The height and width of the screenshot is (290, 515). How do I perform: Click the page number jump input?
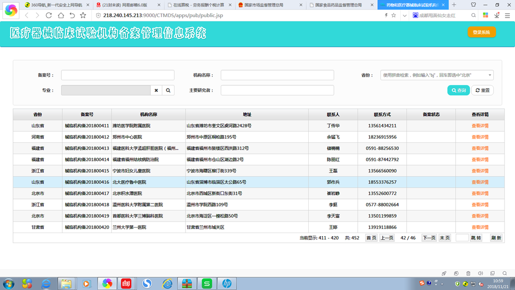point(462,238)
